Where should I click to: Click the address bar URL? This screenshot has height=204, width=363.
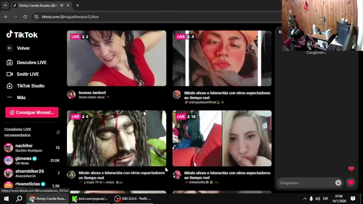70,17
